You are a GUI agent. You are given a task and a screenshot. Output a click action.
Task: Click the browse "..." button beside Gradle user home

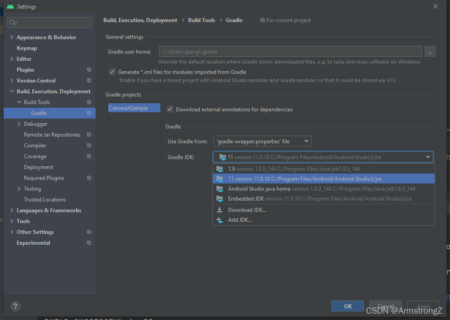(430, 51)
